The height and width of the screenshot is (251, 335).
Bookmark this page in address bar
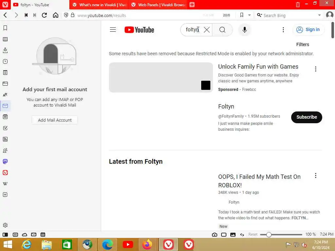tap(242, 15)
